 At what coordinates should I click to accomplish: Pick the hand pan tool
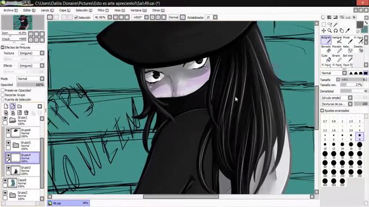tap(341, 30)
